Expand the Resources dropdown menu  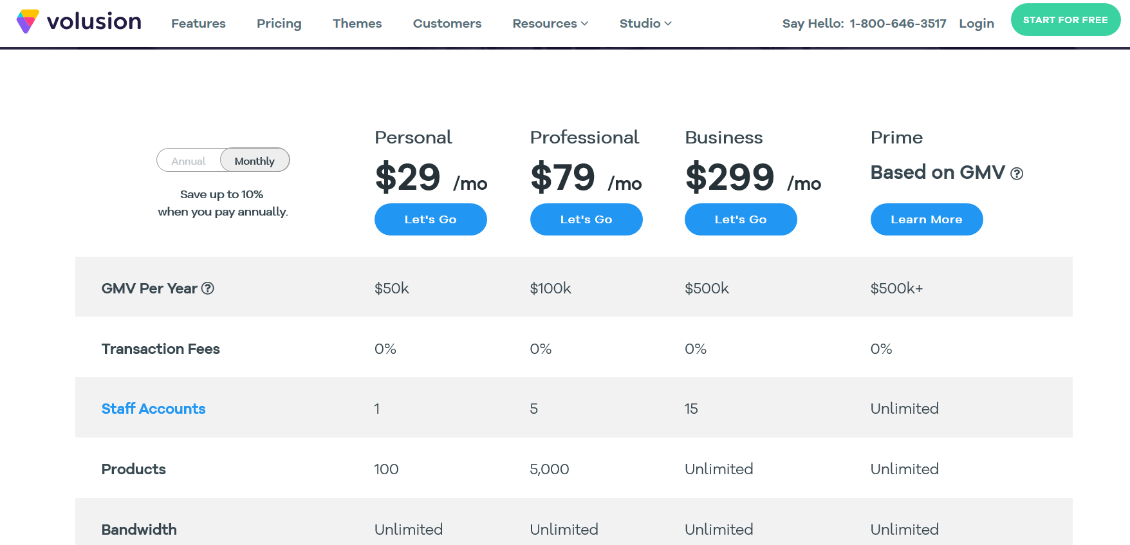(550, 23)
